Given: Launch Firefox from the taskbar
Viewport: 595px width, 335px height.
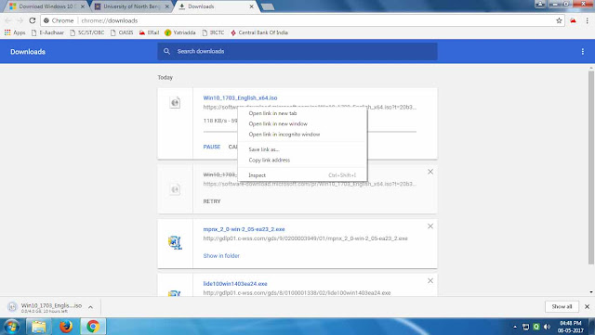Looking at the screenshot, I should 66,327.
